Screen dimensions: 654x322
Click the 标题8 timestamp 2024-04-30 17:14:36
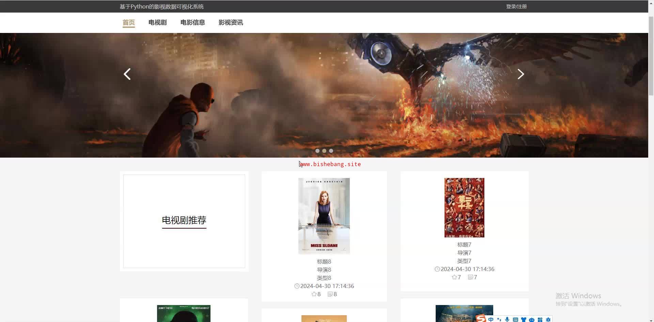(327, 286)
